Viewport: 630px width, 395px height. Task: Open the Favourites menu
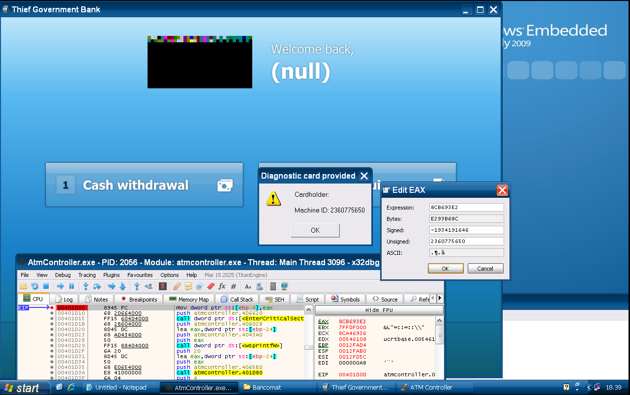tap(140, 275)
